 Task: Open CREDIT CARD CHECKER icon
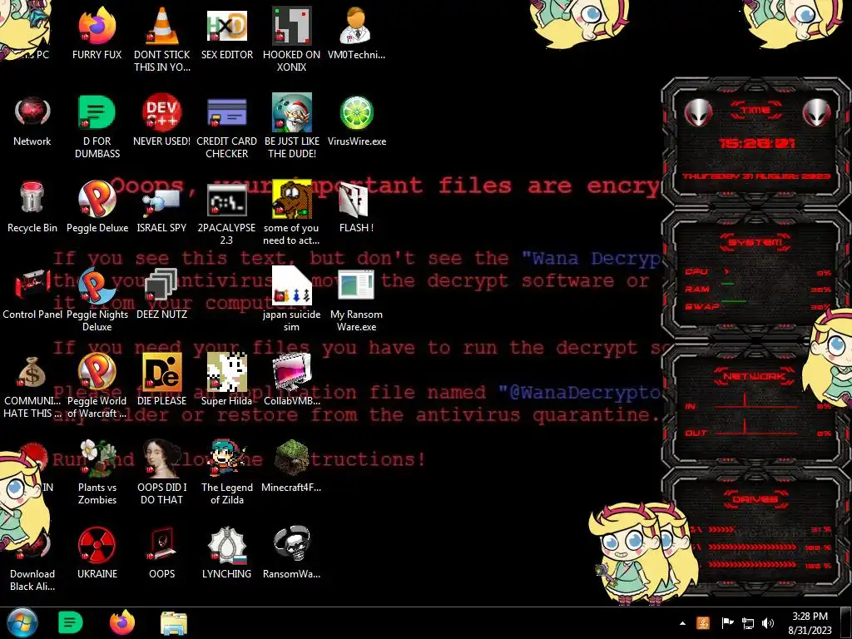pyautogui.click(x=226, y=112)
